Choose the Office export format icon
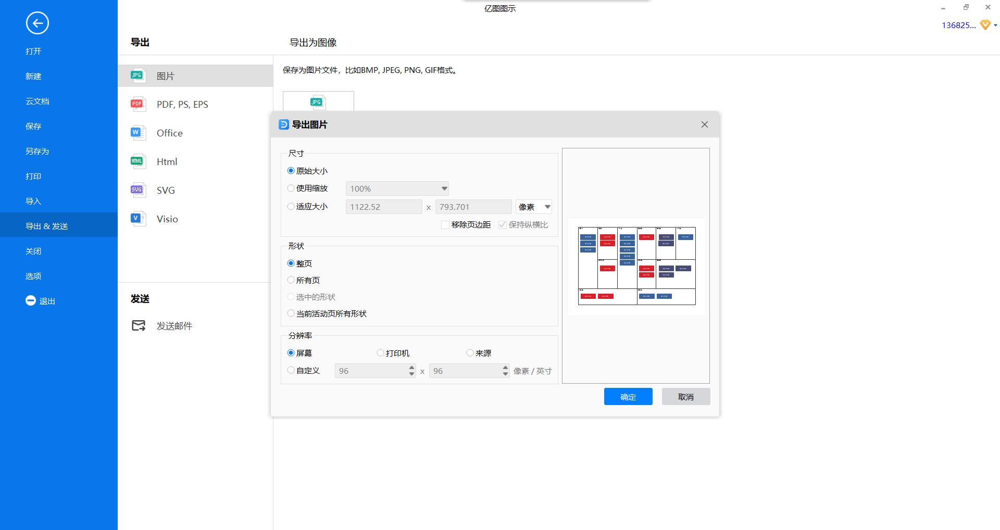Viewport: 1000px width, 530px height. point(137,133)
